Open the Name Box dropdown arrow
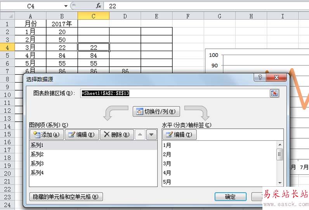 pos(66,6)
